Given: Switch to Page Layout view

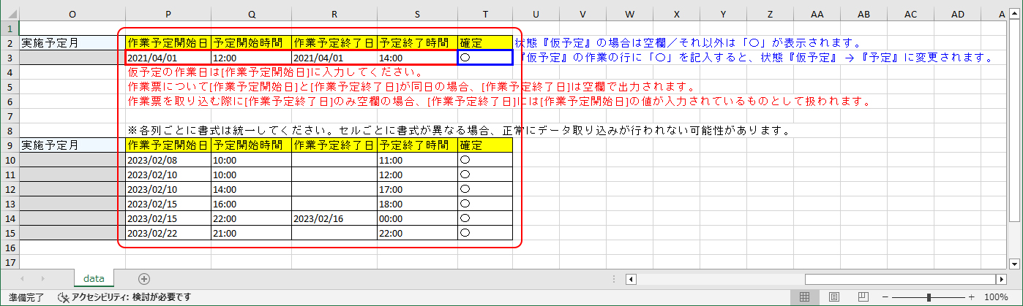Looking at the screenshot, I should click(x=834, y=297).
